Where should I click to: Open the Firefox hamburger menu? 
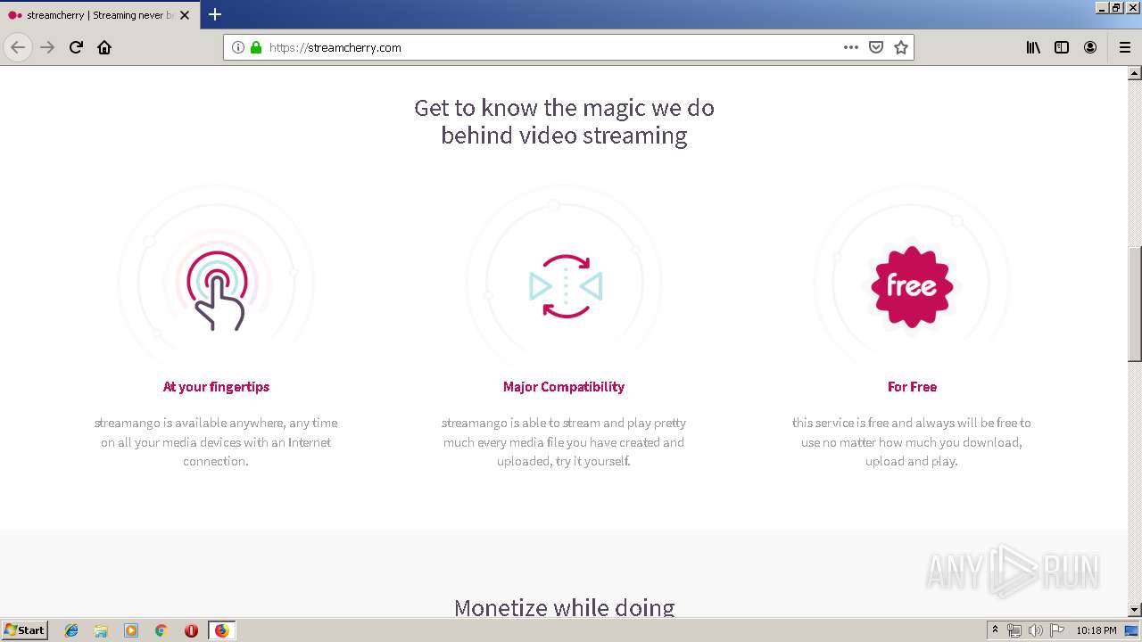click(x=1124, y=47)
